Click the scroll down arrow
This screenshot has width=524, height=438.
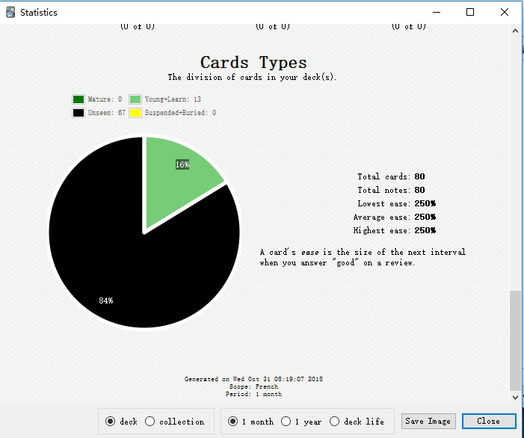pyautogui.click(x=515, y=398)
